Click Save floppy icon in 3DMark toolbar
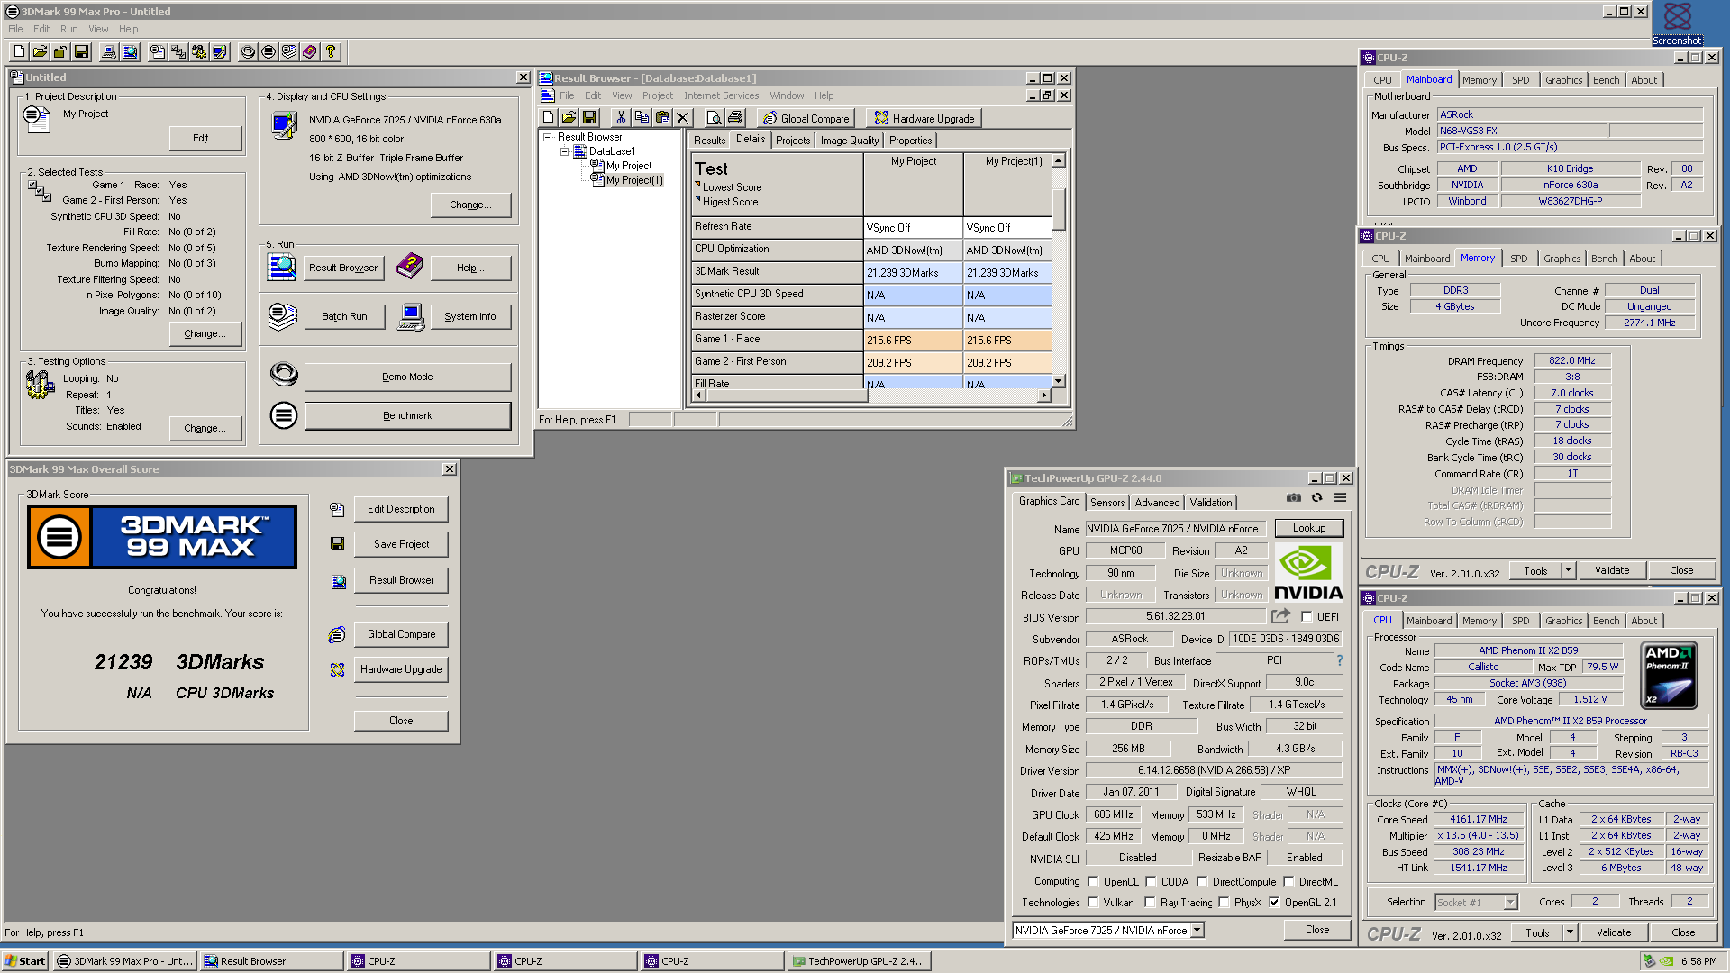This screenshot has width=1730, height=973. (81, 52)
